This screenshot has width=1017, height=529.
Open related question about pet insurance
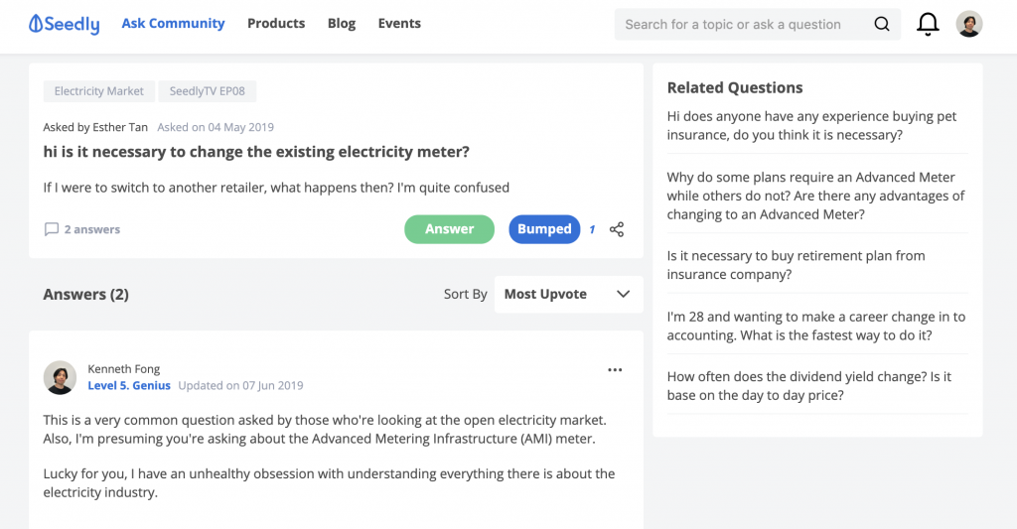coord(812,126)
